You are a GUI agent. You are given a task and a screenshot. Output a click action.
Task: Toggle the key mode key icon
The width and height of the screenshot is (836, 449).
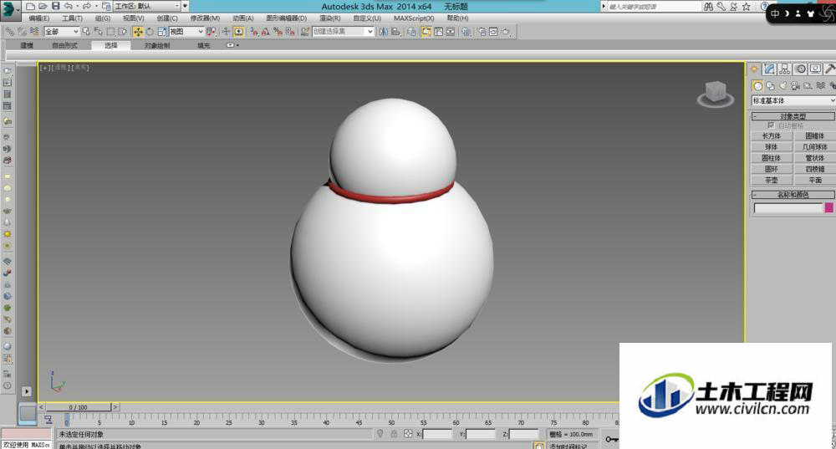pyautogui.click(x=612, y=439)
